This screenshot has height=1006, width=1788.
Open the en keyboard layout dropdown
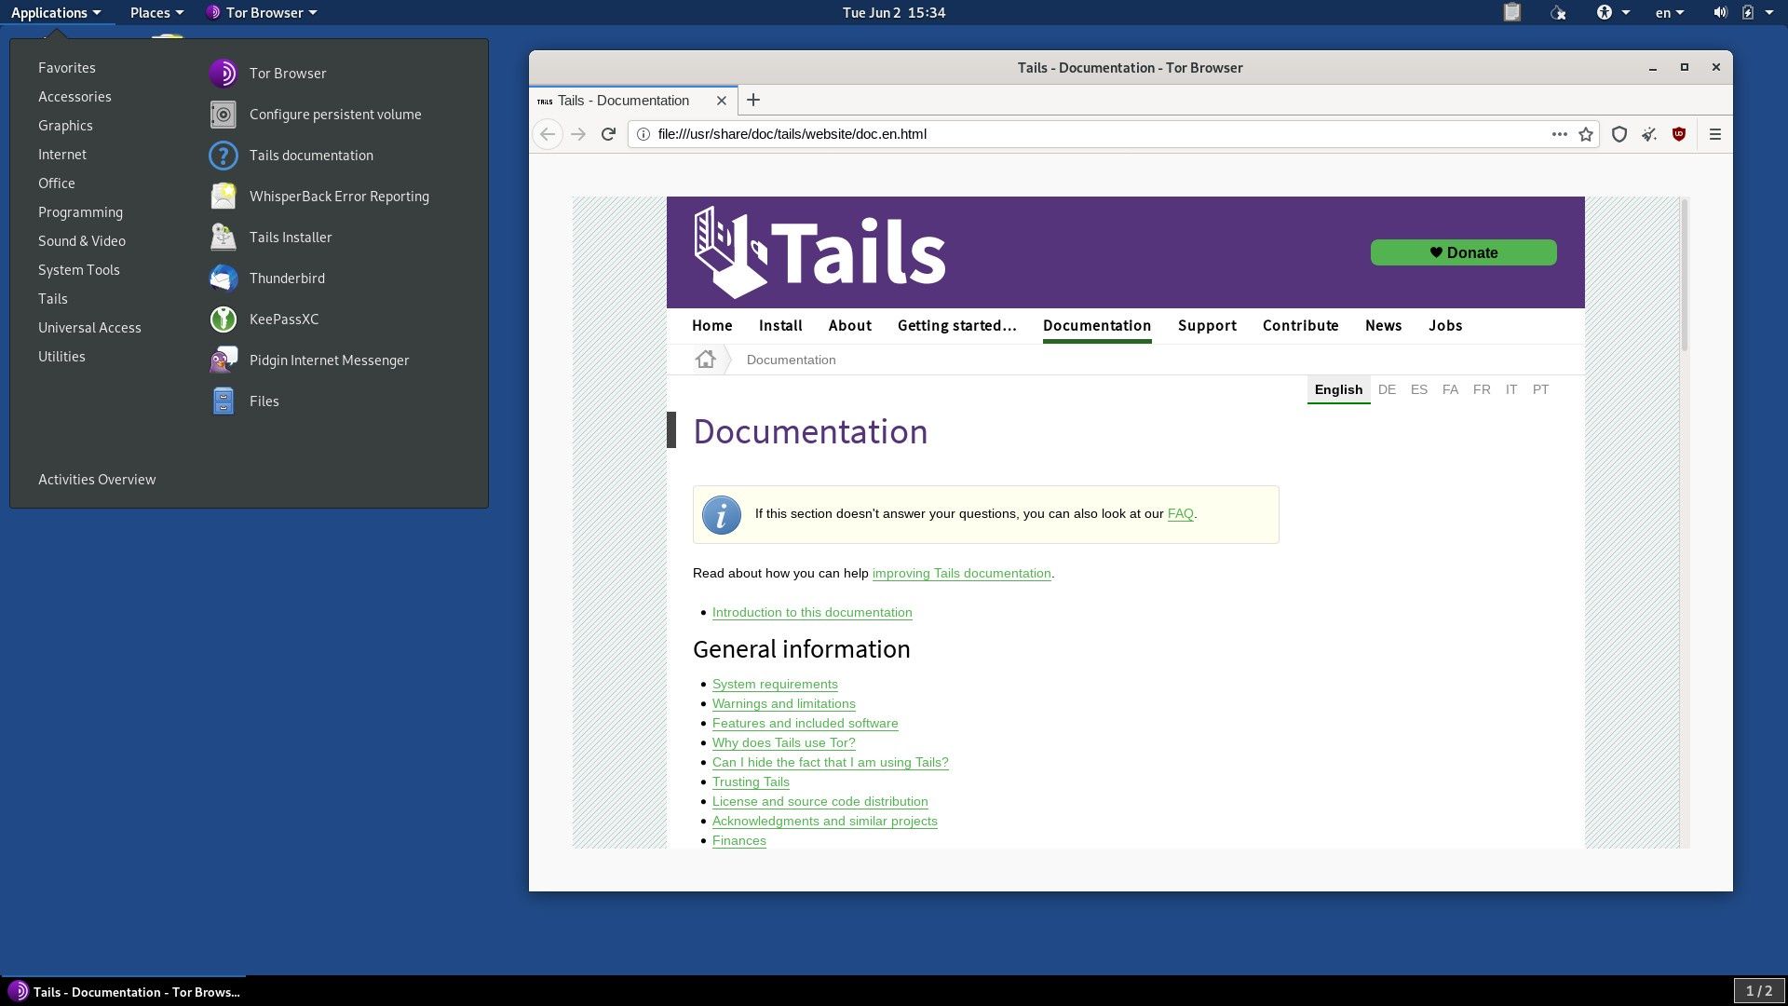(1669, 12)
